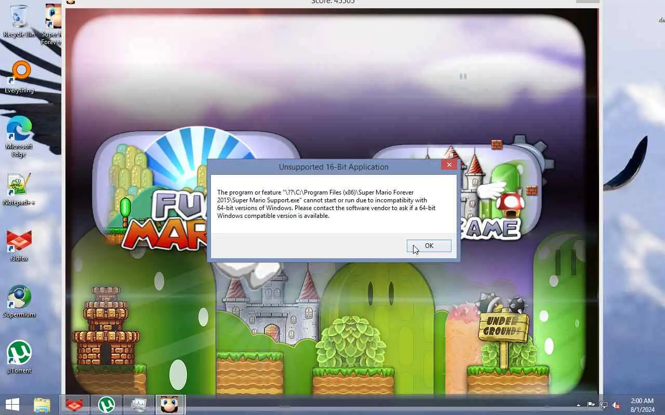Launch the Everything search shortcut
The image size is (665, 415).
pyautogui.click(x=19, y=77)
